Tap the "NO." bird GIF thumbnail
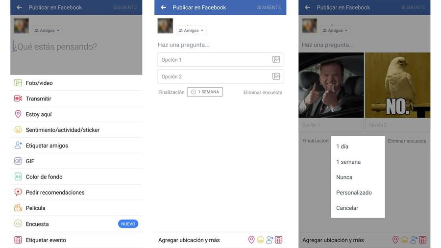Screen dimensions: 441x248 click(397, 85)
